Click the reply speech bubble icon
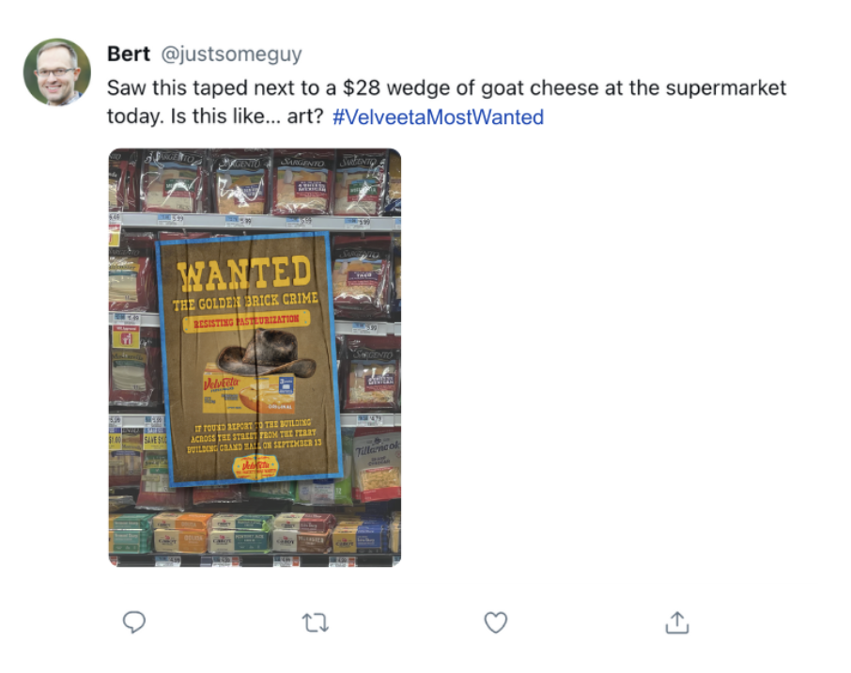 point(134,622)
